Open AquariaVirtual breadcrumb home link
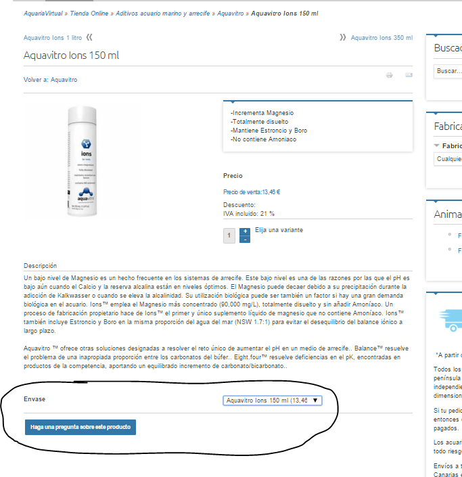This screenshot has height=477, width=462. tap(43, 14)
